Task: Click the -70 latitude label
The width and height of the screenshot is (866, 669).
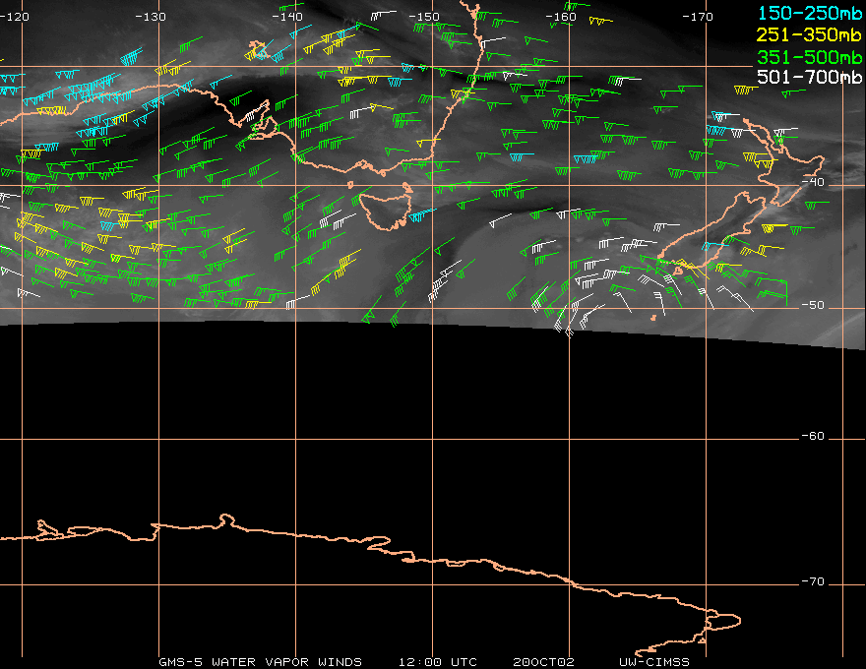Action: 813,581
